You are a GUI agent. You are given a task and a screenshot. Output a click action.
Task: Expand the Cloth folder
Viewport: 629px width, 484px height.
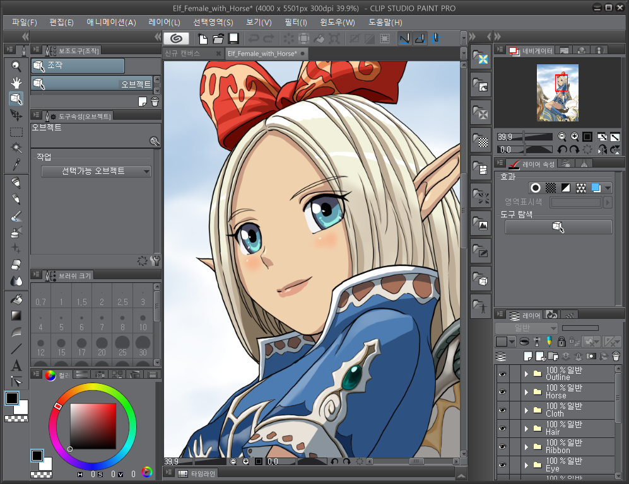click(x=526, y=410)
